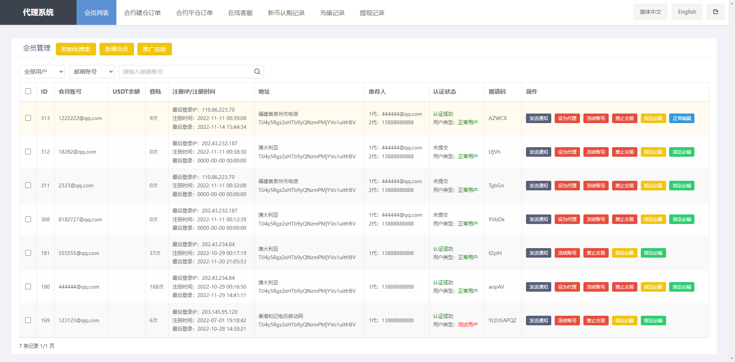Open the 提现记录 menu item

[x=372, y=13]
